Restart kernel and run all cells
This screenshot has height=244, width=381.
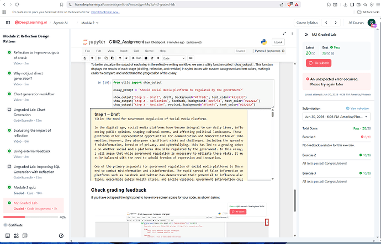[x=158, y=58]
